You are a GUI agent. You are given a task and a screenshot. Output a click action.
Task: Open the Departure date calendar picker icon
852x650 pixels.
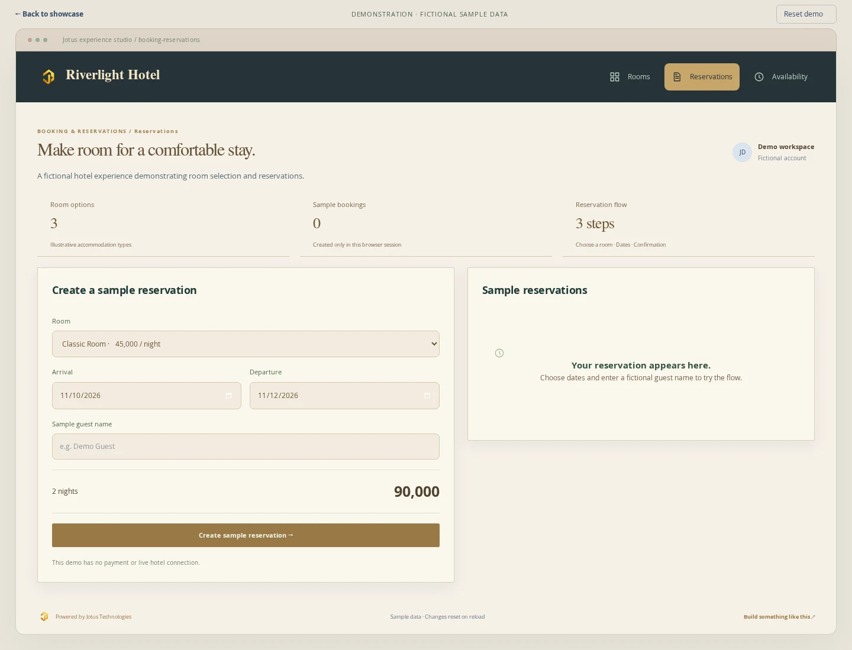point(427,396)
